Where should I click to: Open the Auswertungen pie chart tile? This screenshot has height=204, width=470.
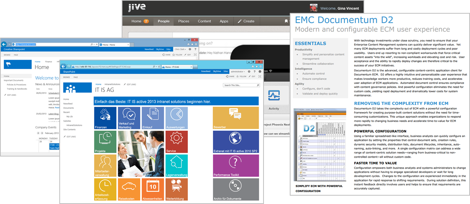(176, 118)
